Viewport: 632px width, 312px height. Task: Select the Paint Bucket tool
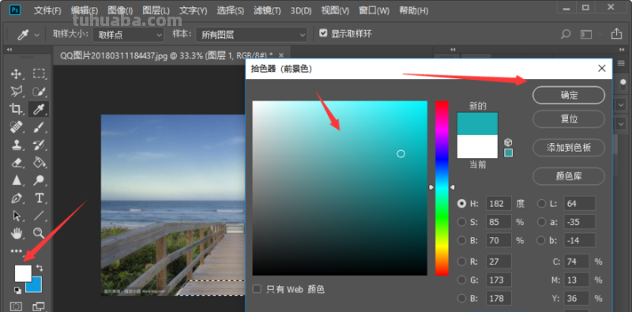39,163
